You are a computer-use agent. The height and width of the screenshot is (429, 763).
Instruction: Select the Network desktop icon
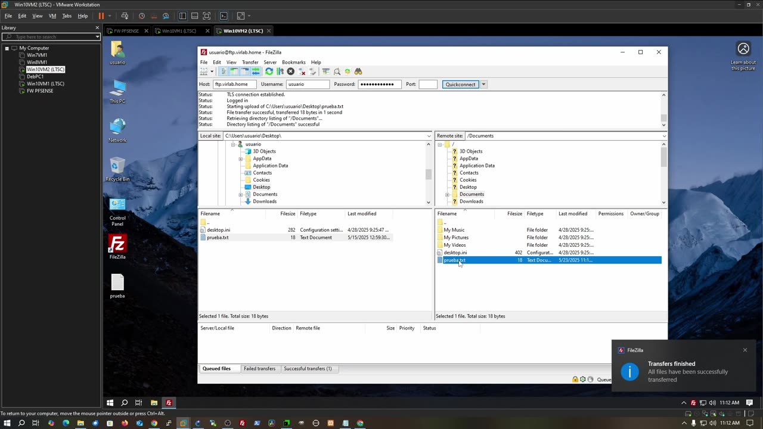117,130
